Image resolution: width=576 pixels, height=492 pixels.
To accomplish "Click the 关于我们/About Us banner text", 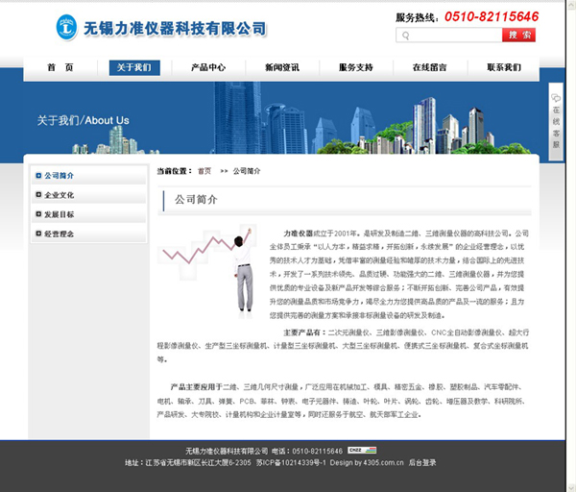I will tap(83, 120).
